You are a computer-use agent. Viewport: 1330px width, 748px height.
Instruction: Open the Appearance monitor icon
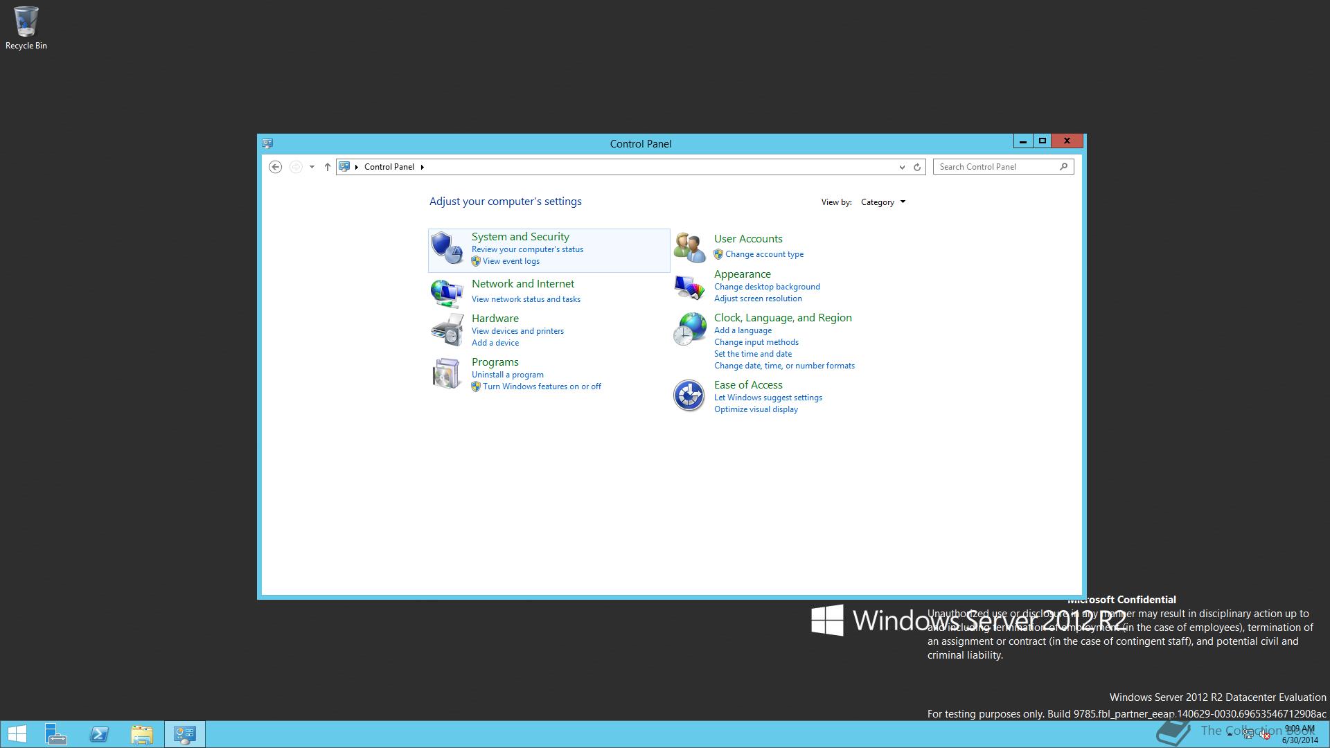[689, 286]
